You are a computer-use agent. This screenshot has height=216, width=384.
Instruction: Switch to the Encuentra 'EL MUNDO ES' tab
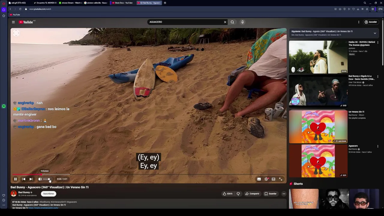46,3
